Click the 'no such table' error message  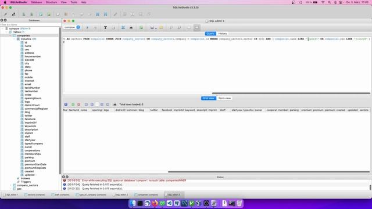tap(134, 181)
